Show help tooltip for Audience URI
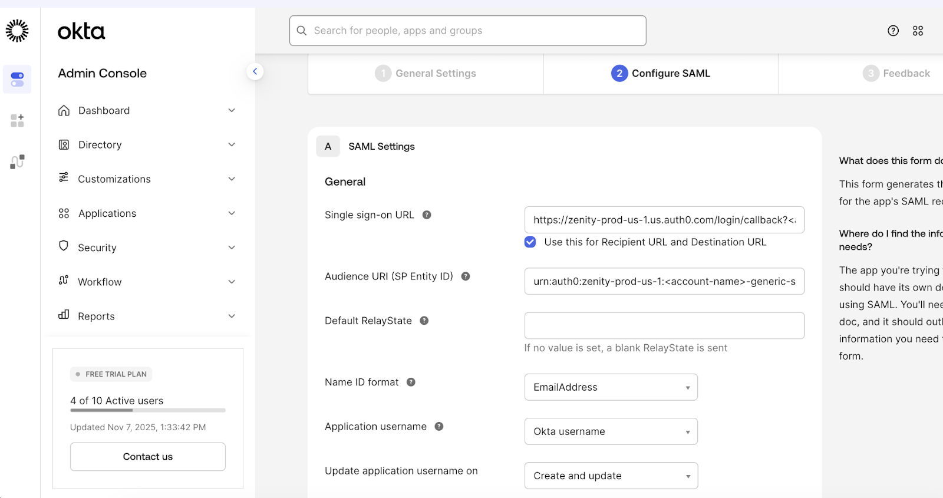The width and height of the screenshot is (943, 498). pyautogui.click(x=466, y=276)
